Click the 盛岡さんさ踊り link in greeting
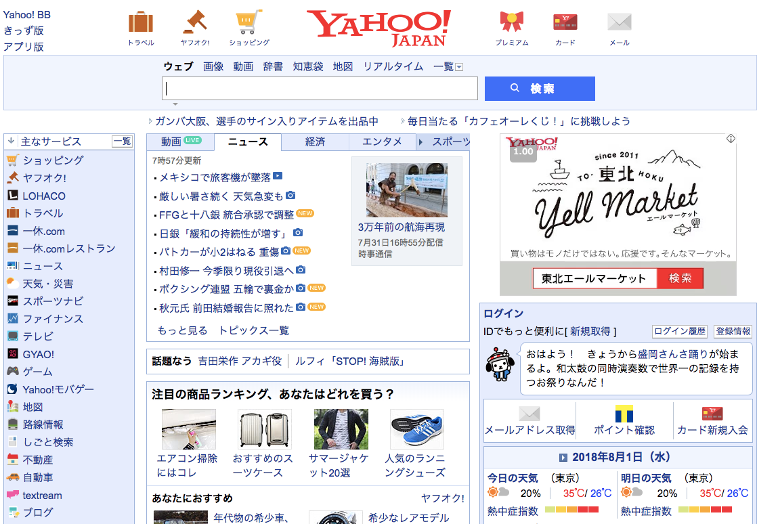 pyautogui.click(x=673, y=355)
